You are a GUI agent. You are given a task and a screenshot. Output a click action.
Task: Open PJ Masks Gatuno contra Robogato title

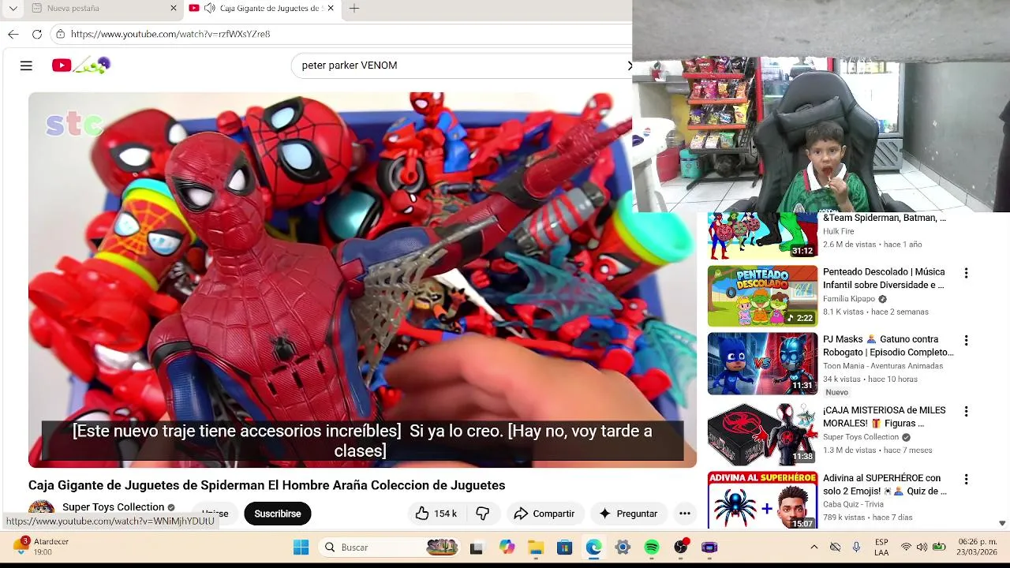click(888, 346)
